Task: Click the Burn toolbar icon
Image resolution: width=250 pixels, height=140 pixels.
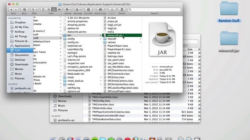Action: [24, 9]
